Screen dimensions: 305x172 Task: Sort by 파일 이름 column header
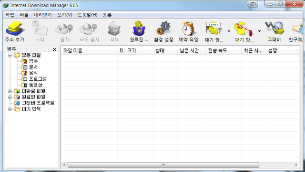pyautogui.click(x=89, y=51)
